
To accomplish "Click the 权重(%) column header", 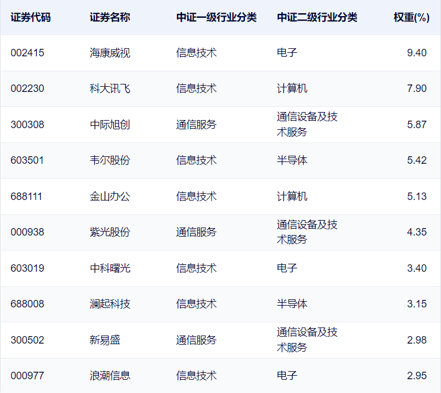I will (x=412, y=17).
